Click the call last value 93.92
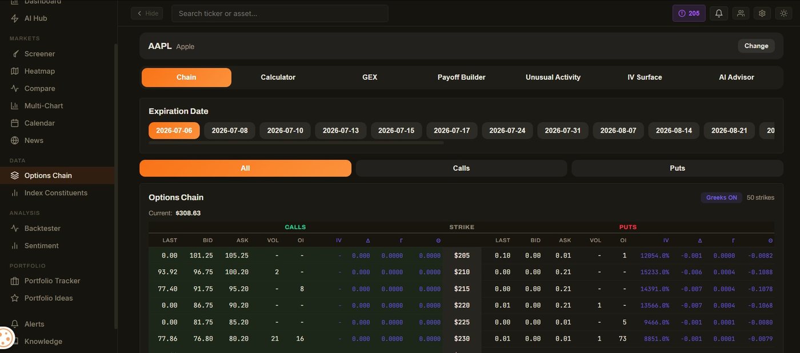This screenshot has width=800, height=353. (167, 272)
